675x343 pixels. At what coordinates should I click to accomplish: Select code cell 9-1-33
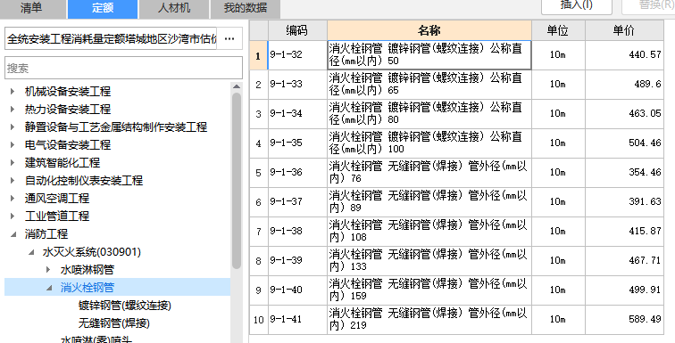297,85
